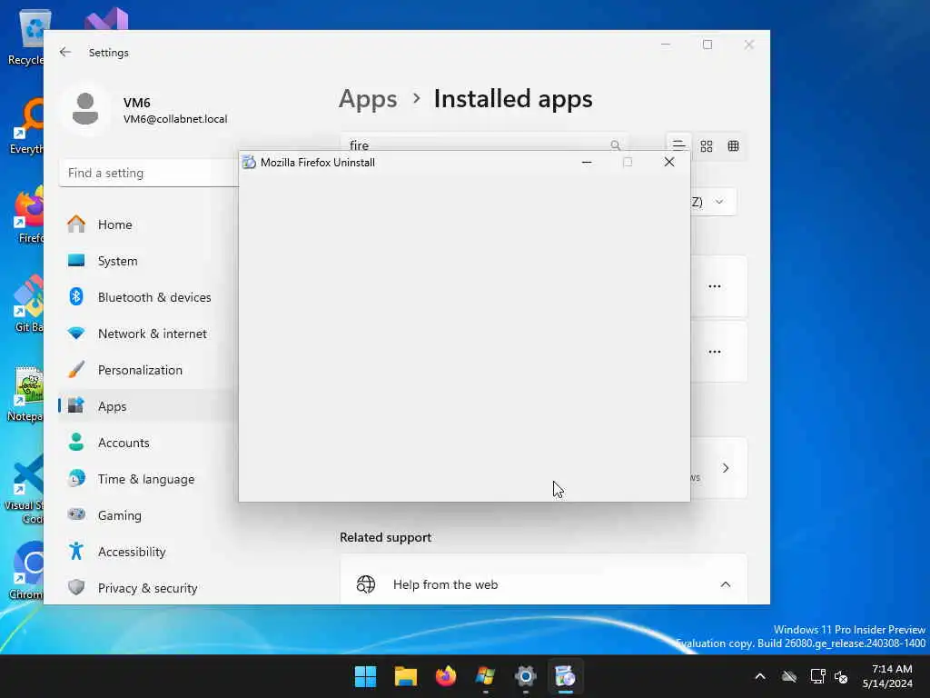Click the Home house icon
This screenshot has width=930, height=698.
tap(76, 224)
